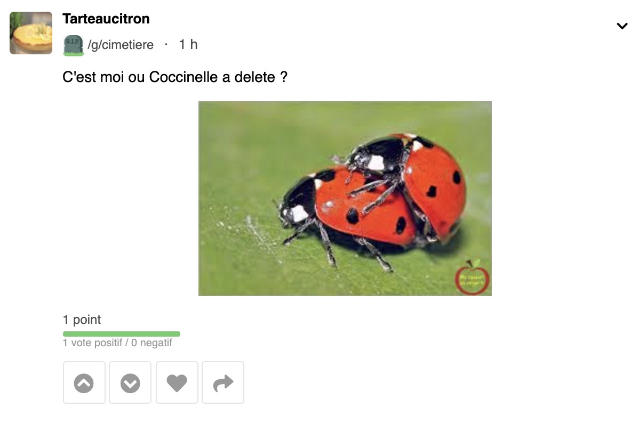Share the post using the arrow icon
The width and height of the screenshot is (638, 424).
(x=223, y=382)
